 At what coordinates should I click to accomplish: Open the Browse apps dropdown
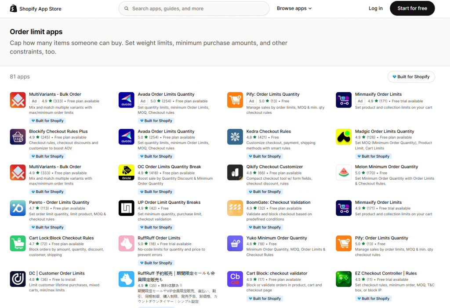coord(294,8)
